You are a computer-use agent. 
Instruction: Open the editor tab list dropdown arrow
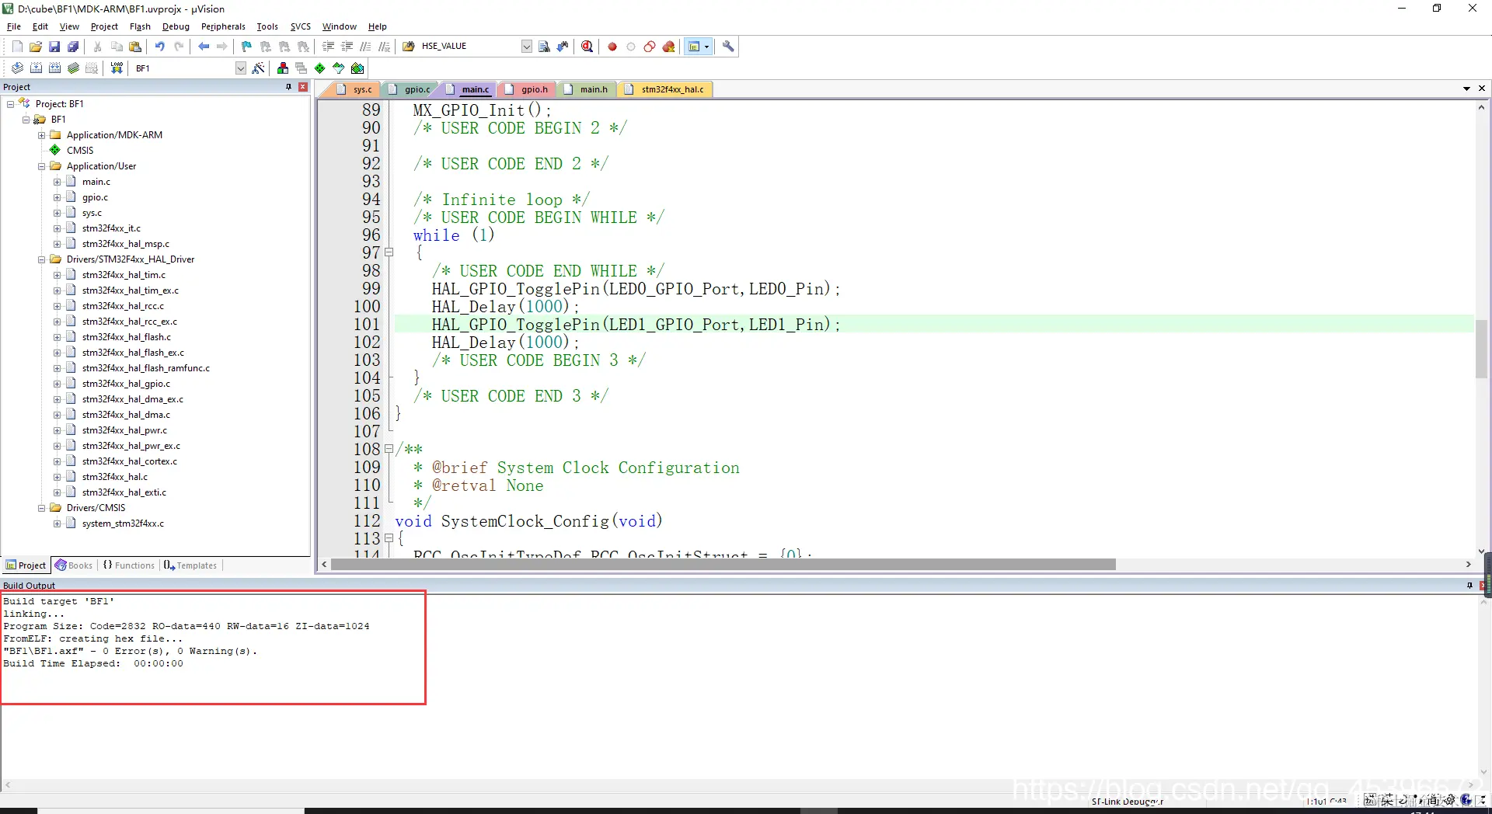1466,89
